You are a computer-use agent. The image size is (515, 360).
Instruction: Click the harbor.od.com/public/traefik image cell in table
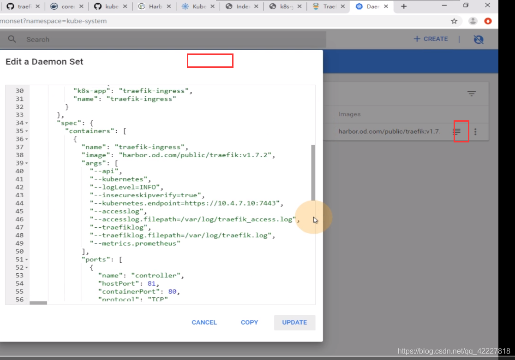[389, 131]
